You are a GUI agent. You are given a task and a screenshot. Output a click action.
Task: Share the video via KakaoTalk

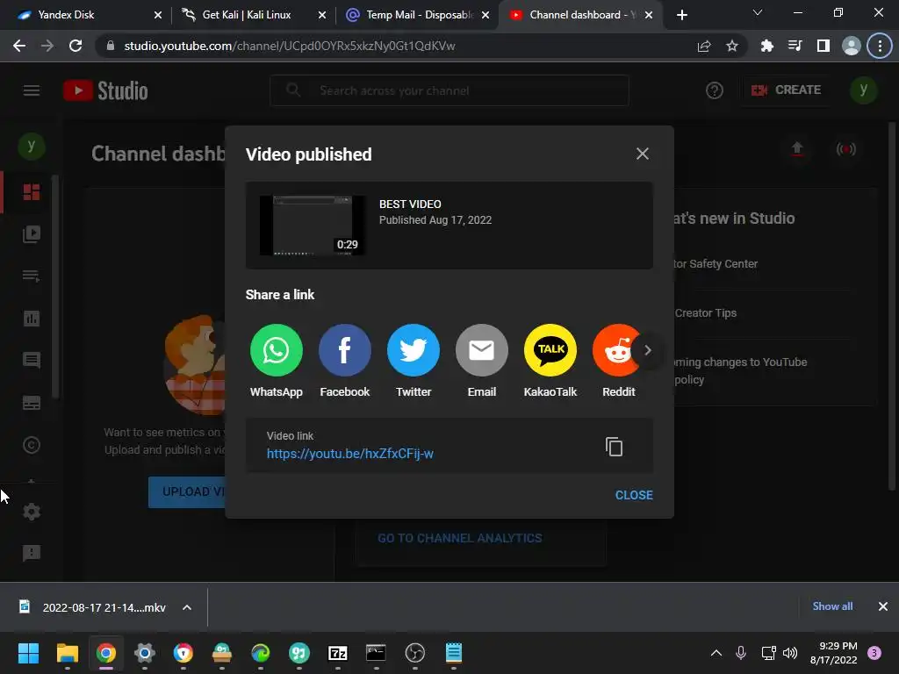tap(550, 350)
